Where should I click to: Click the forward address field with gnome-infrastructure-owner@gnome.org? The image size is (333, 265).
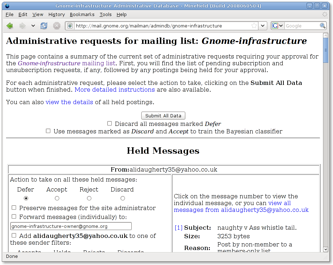click(x=71, y=226)
